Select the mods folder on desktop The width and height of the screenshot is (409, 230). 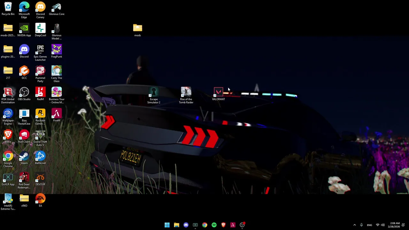click(x=137, y=30)
